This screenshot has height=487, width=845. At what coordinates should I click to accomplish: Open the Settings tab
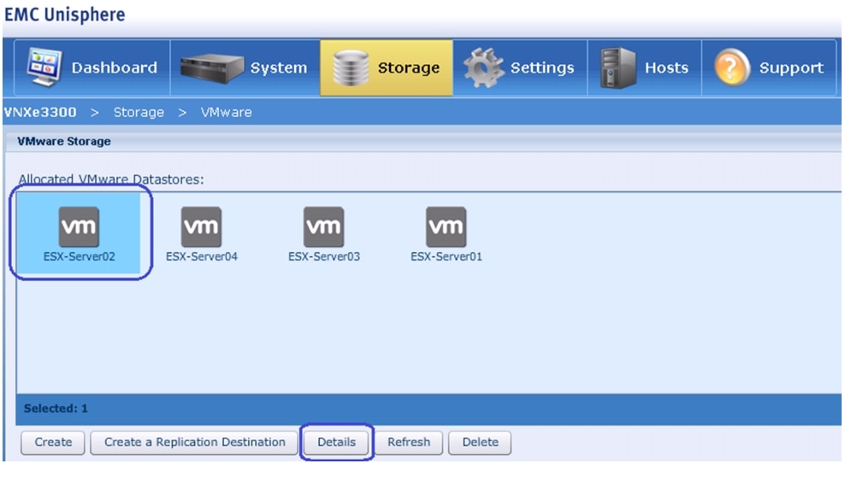click(x=520, y=67)
